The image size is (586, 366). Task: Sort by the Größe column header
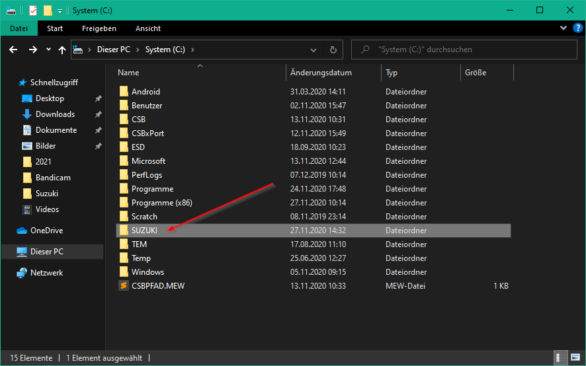coord(476,73)
